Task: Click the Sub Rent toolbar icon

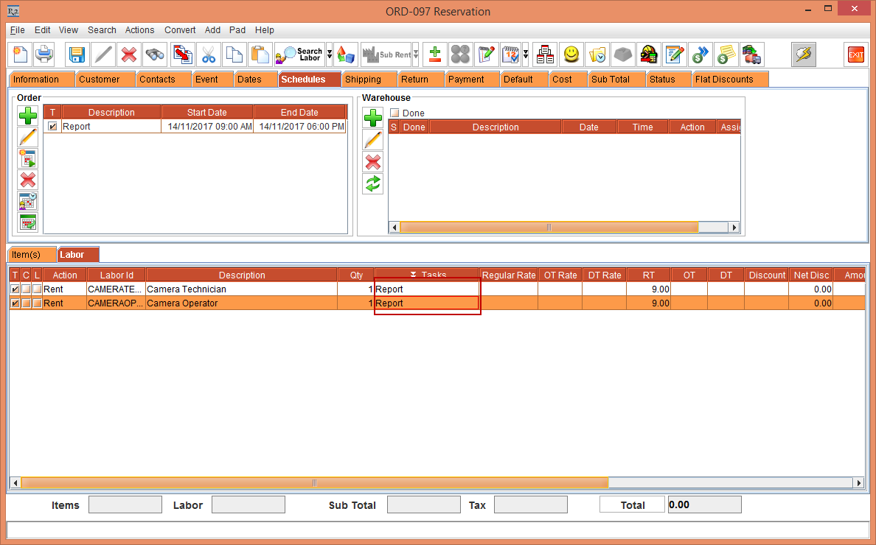Action: pos(387,54)
